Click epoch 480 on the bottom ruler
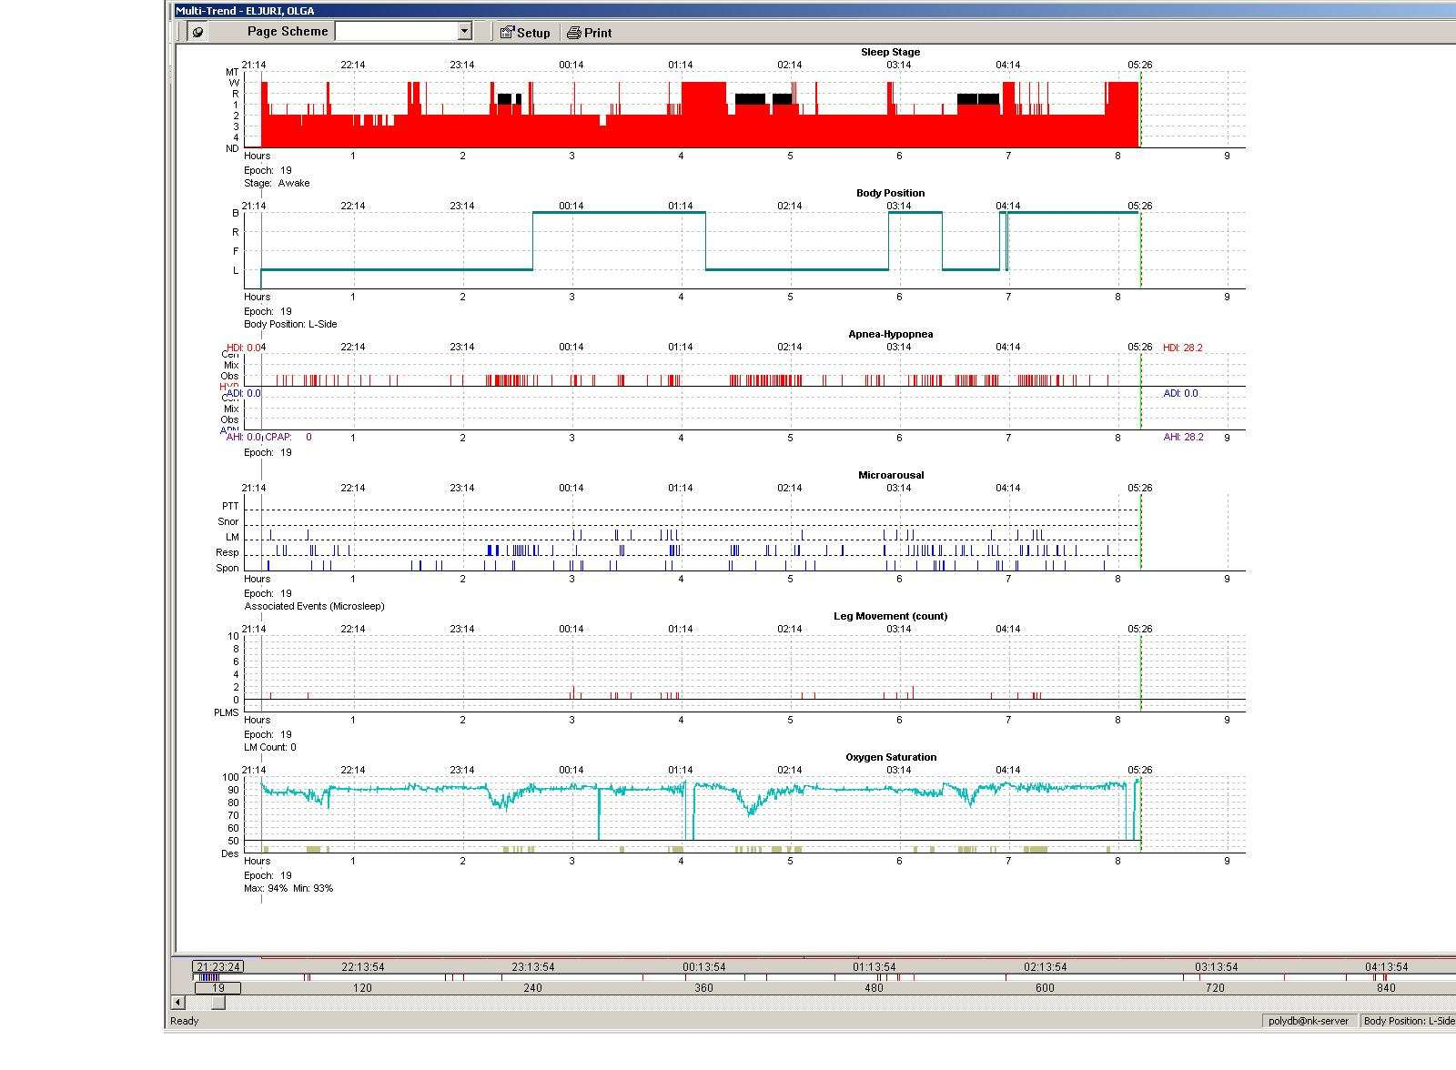The width and height of the screenshot is (1456, 1070). 874,987
